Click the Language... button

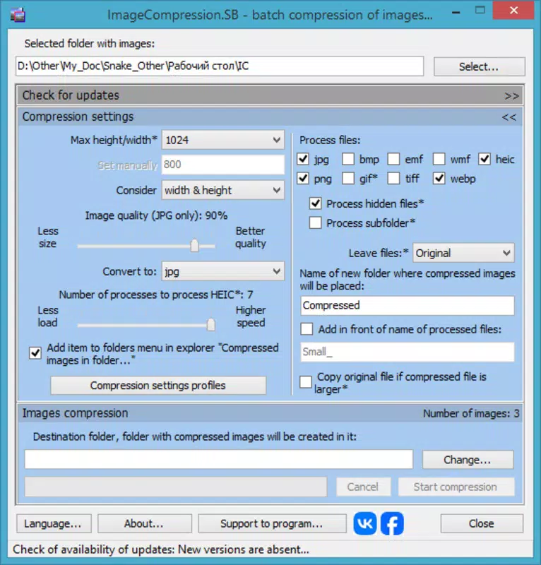pos(54,523)
